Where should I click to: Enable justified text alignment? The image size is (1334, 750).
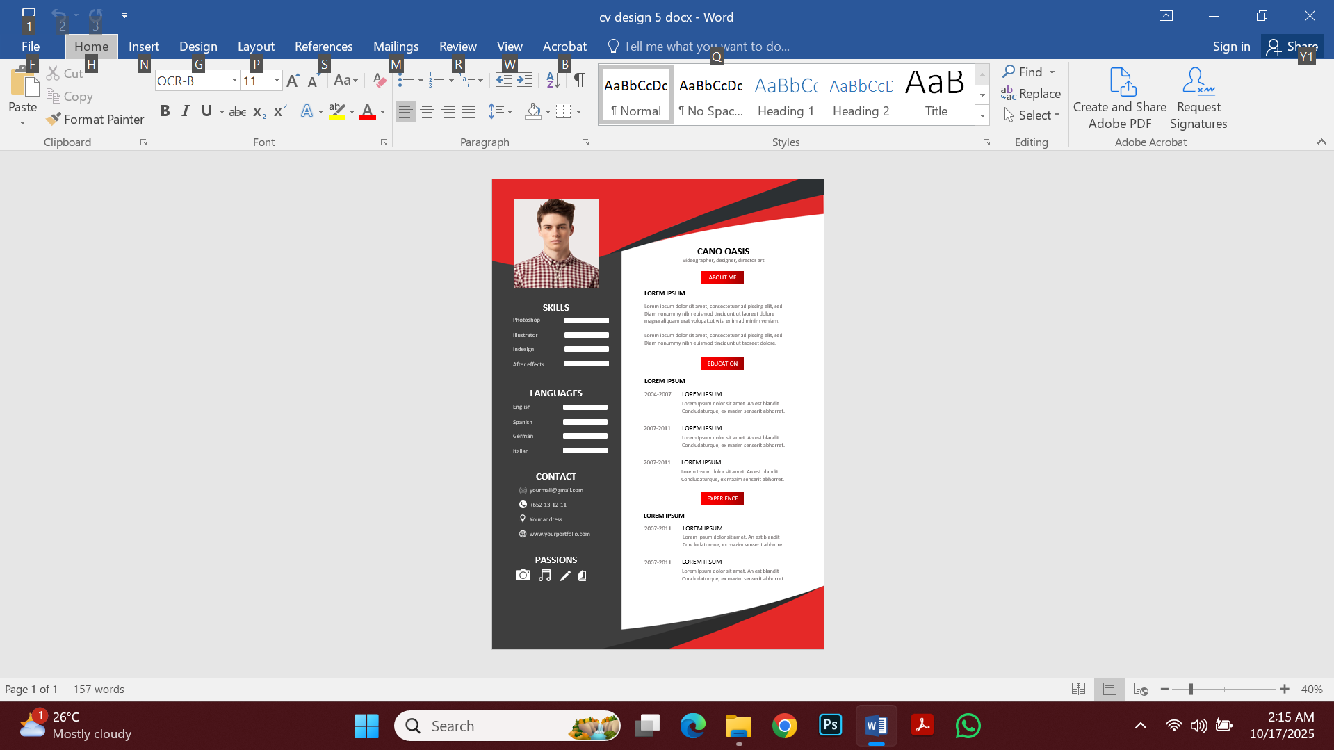pos(468,111)
